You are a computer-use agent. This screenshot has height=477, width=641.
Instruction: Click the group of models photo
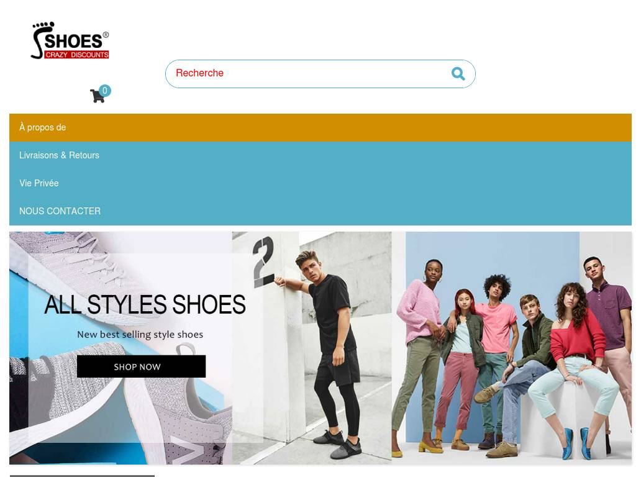click(511, 348)
